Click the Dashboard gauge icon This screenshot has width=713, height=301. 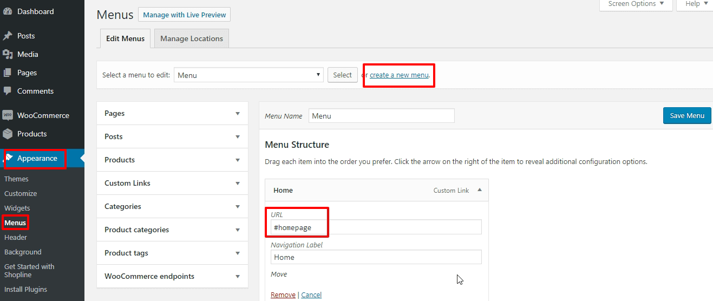[x=8, y=11]
